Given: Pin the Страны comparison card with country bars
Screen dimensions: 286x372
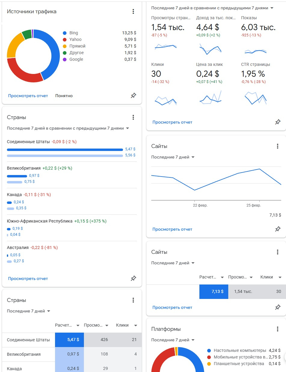Looking at the screenshot, I should [133, 278].
